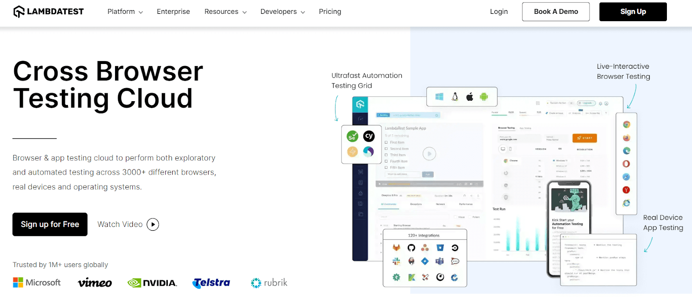Click the green Katalon K icon
This screenshot has height=303, width=692.
412,277
